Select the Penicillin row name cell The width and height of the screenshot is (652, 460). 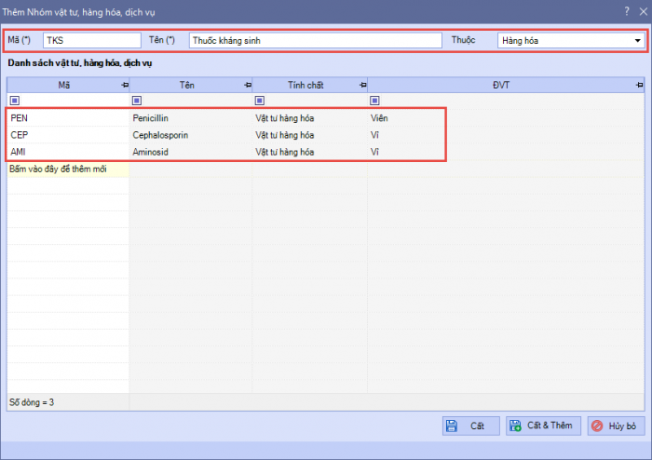point(190,118)
